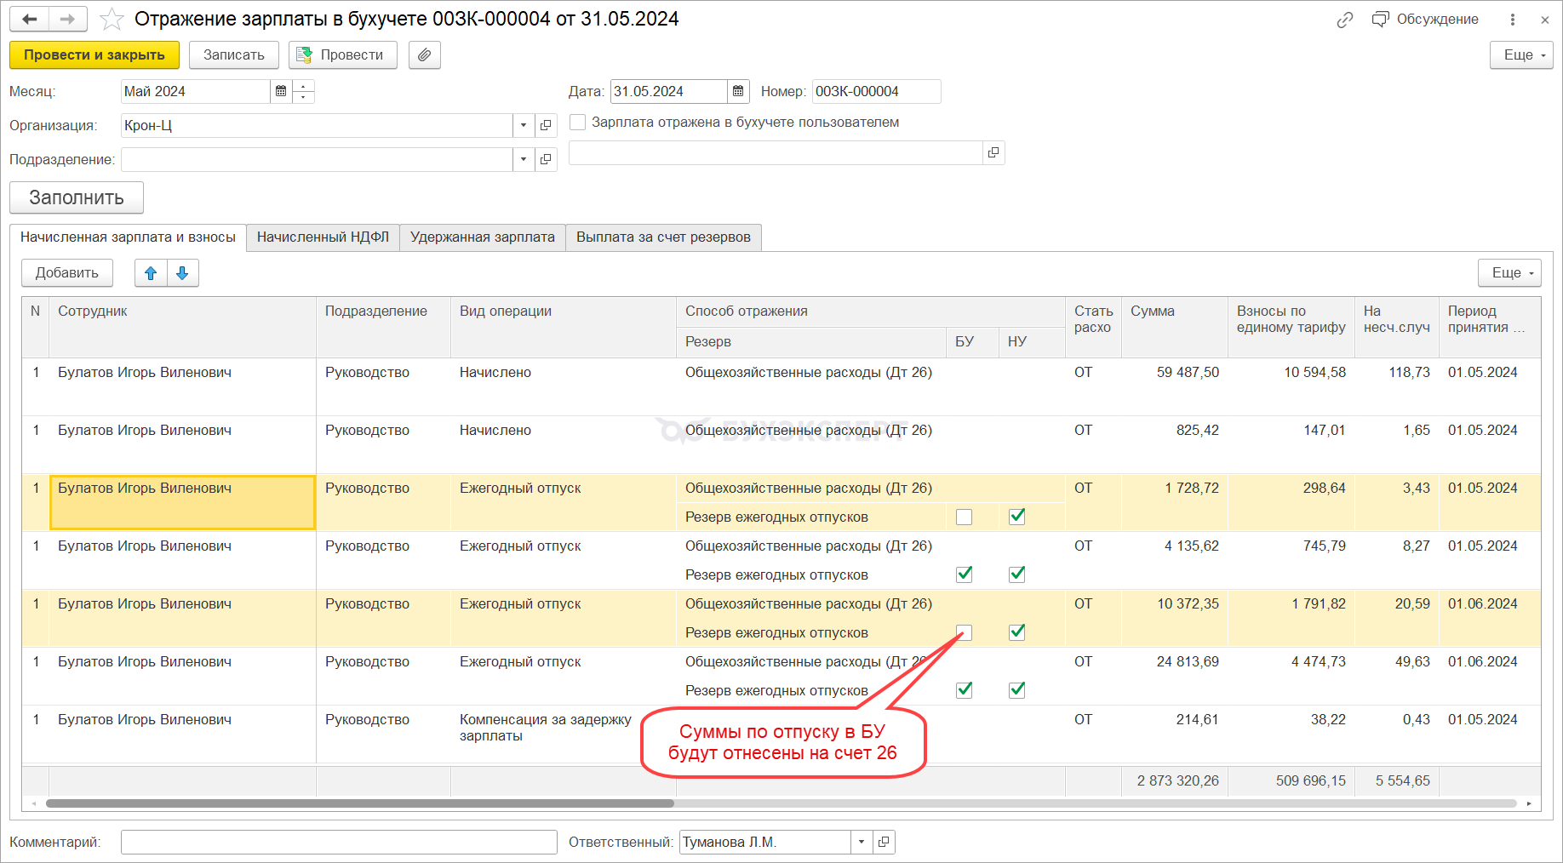Toggle 'Зарплата отражена в бухучете пользователем' checkbox
1563x863 pixels.
tap(578, 123)
